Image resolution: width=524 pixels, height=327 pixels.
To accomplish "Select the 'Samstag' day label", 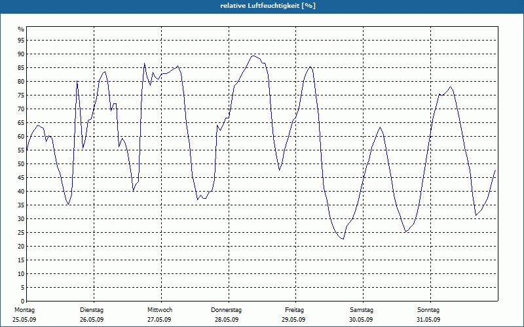I will point(362,310).
